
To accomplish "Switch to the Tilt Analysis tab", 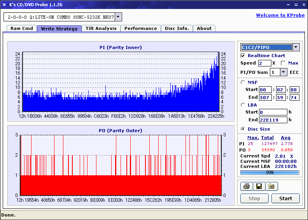I will click(x=101, y=28).
